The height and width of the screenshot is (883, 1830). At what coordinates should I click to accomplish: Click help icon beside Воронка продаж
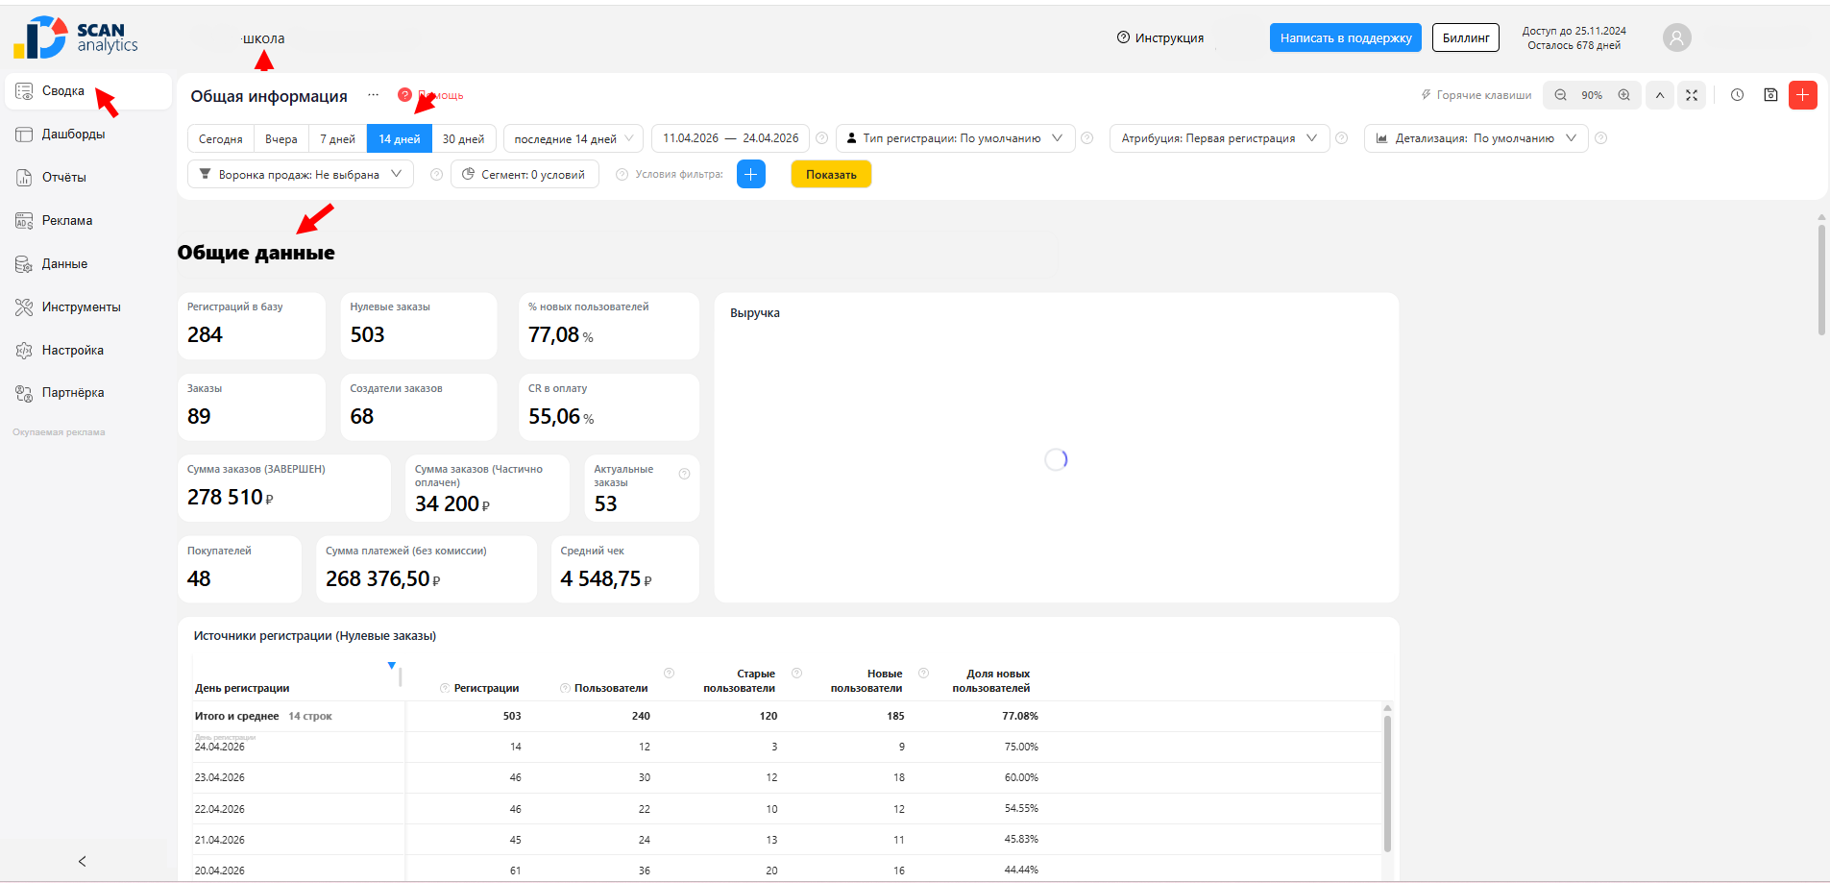click(437, 175)
